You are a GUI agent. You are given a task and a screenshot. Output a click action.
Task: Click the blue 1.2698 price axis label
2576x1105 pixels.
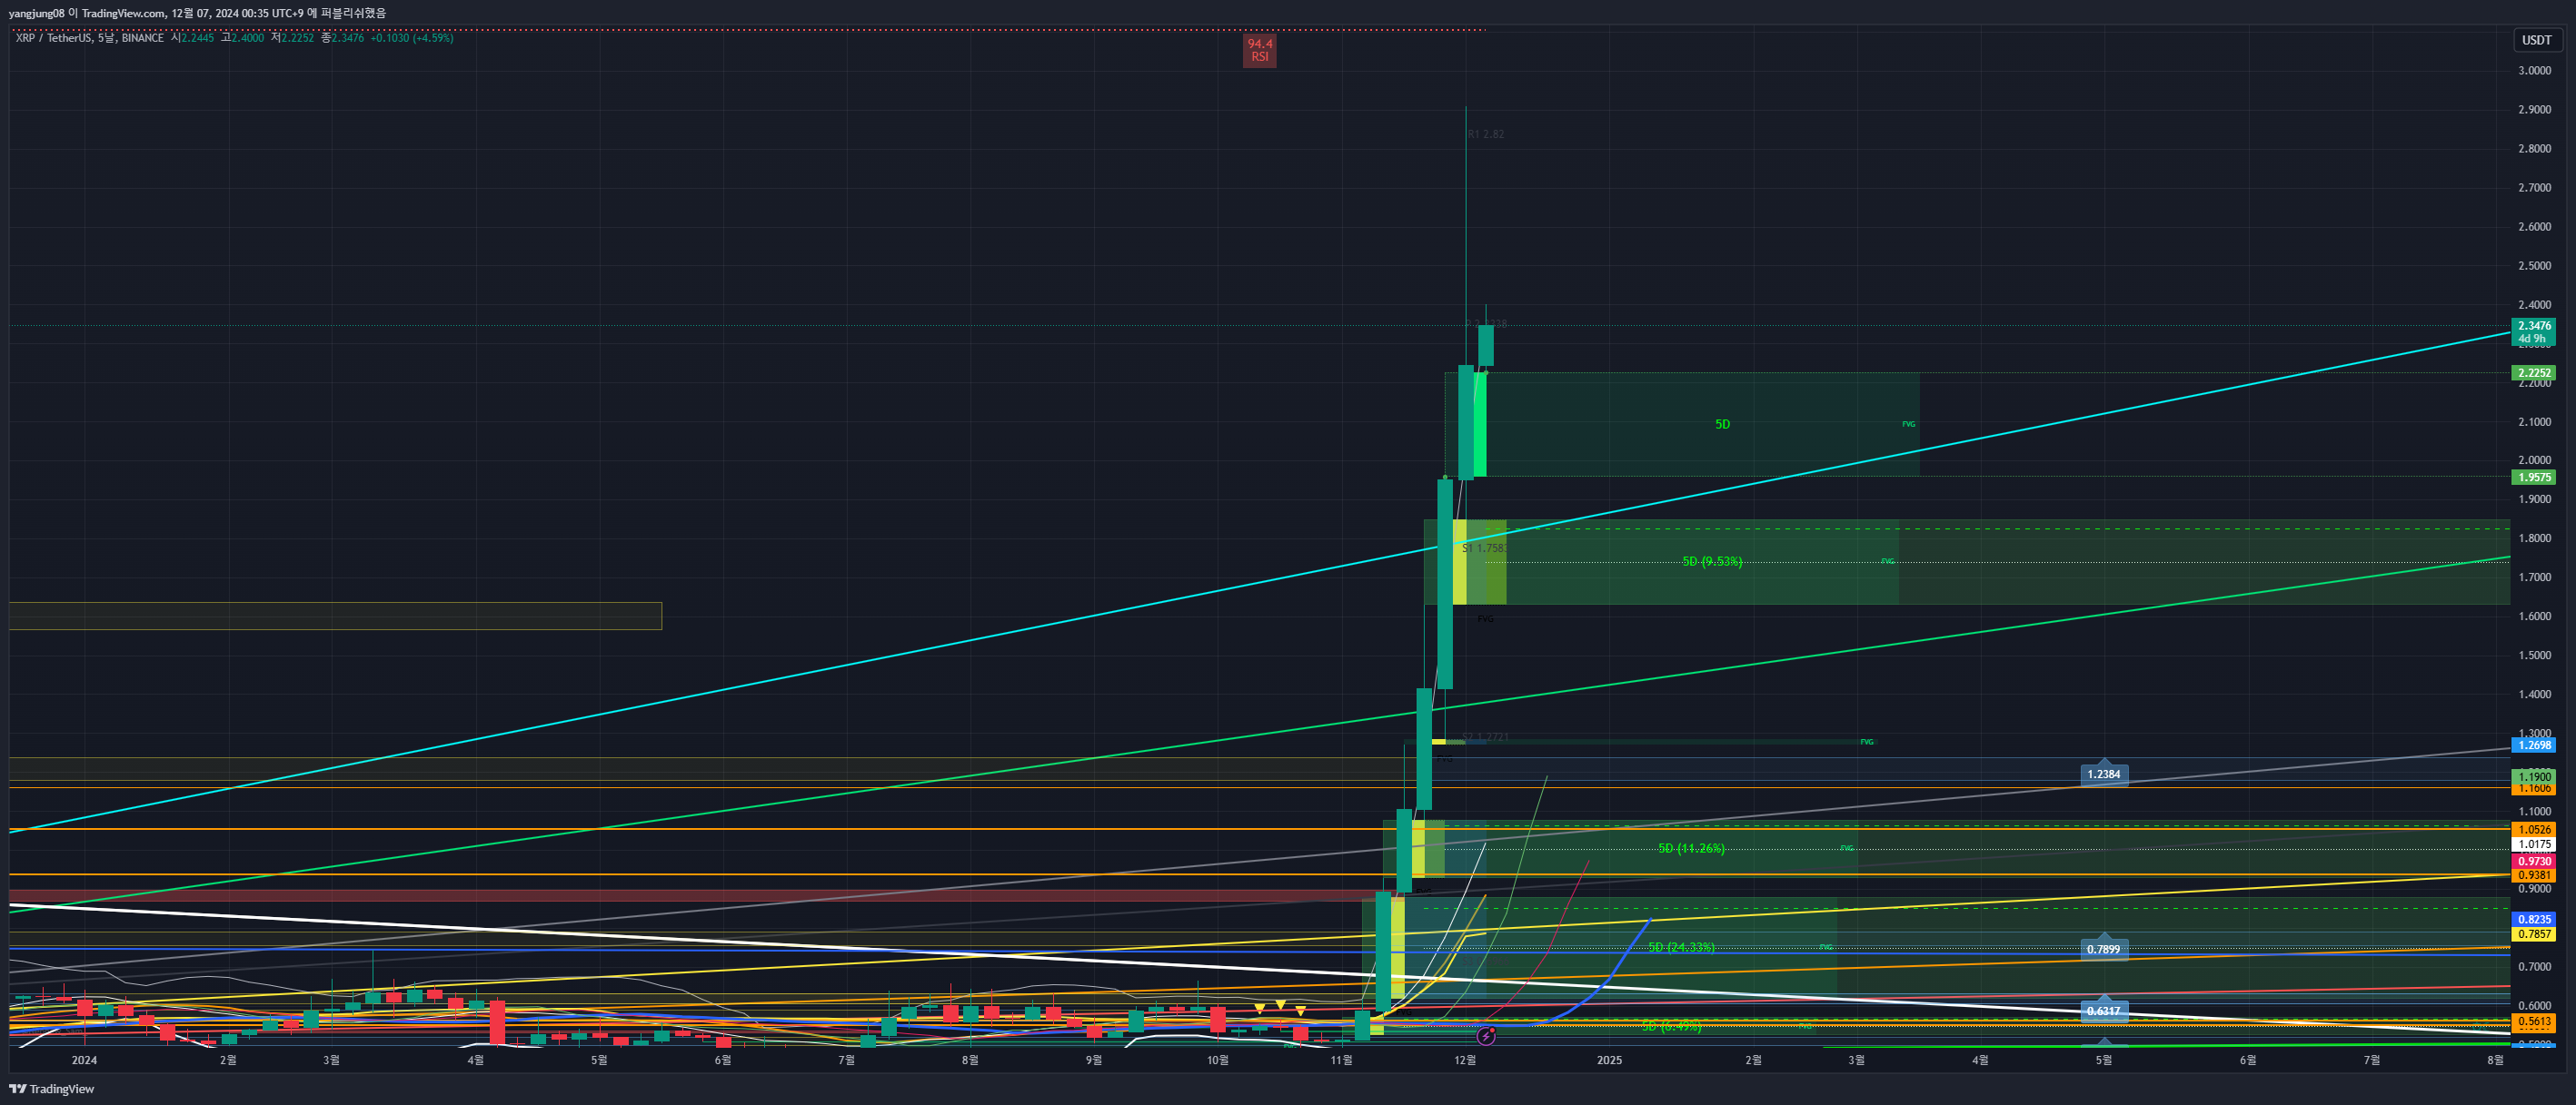coord(2533,745)
